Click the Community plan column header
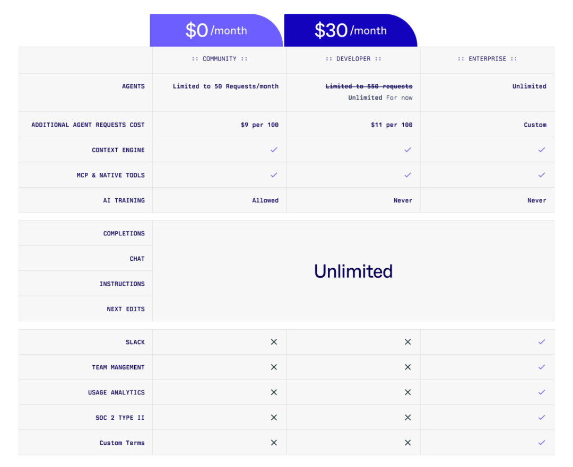 219,59
